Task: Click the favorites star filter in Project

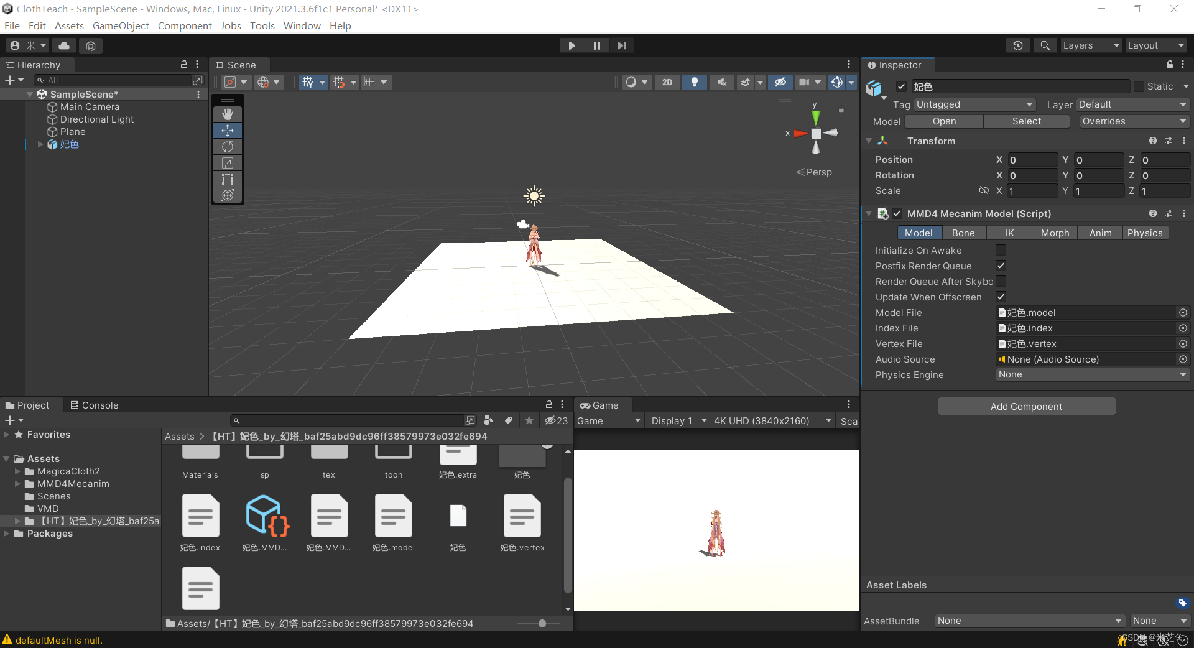Action: point(529,420)
